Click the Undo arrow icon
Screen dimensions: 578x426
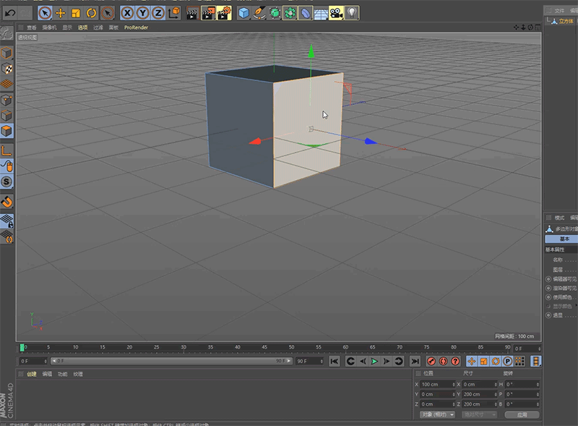coord(9,12)
